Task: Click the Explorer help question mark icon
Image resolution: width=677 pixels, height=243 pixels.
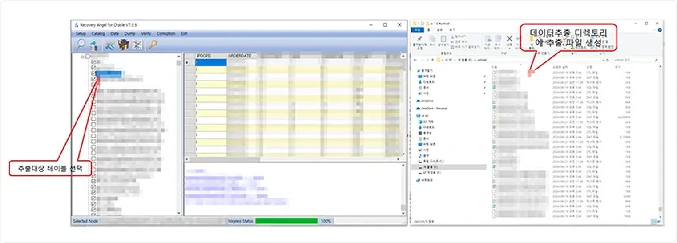Action: 660,30
